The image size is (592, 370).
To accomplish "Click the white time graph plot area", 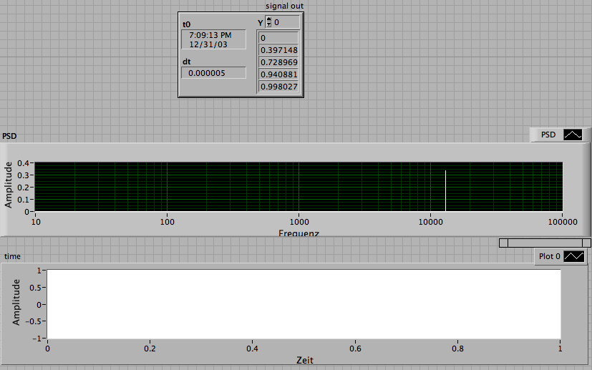I will 304,304.
